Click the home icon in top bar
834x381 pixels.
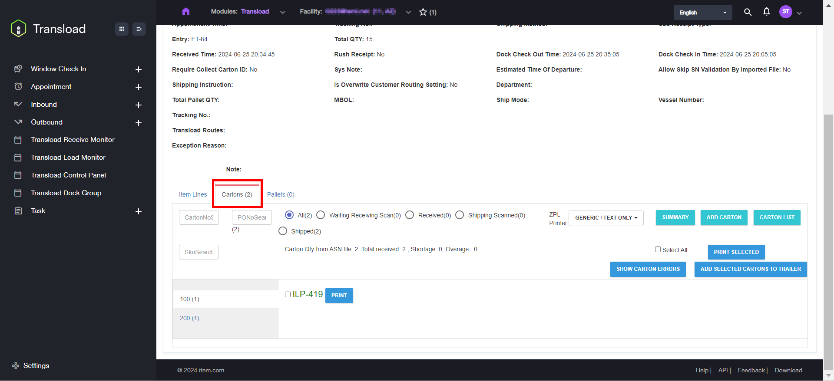point(186,12)
